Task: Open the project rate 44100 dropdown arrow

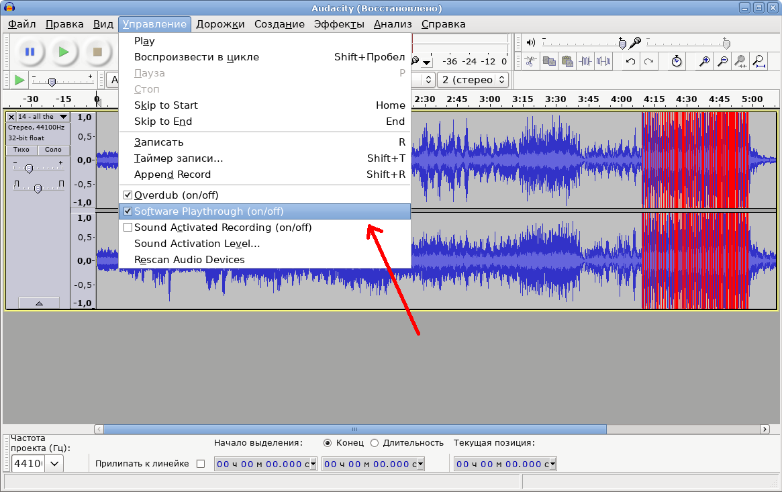Action: pos(54,464)
